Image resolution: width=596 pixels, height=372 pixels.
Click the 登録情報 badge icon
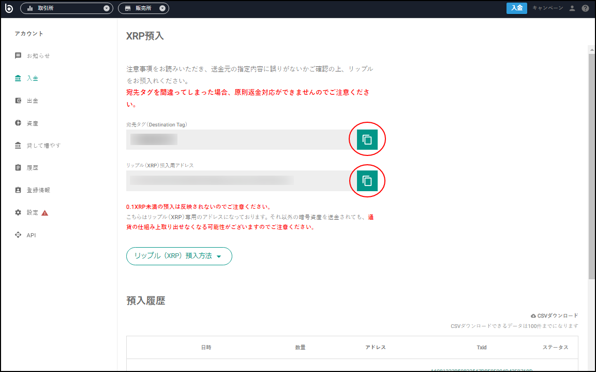coord(18,190)
